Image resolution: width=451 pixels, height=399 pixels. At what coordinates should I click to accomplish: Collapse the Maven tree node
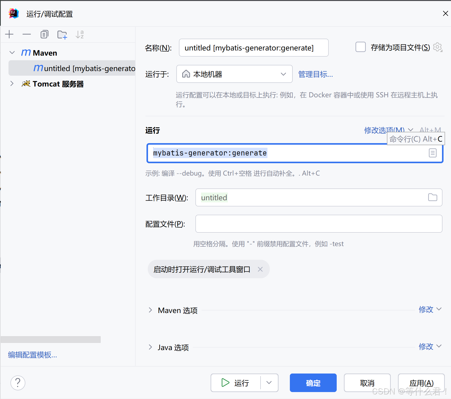coord(12,53)
